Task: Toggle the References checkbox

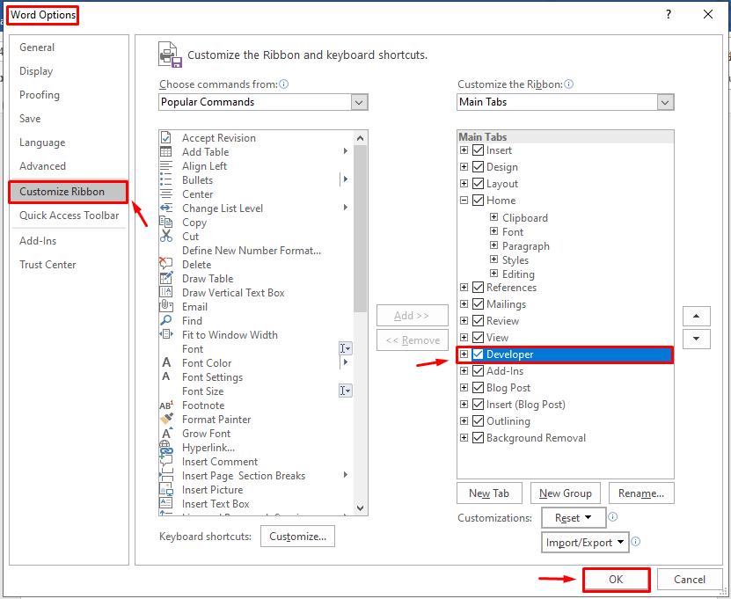Action: (x=478, y=287)
